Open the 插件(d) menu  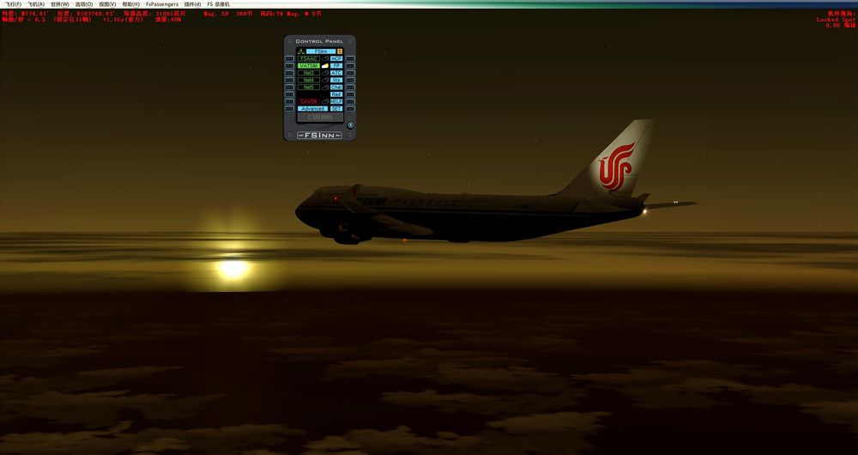tap(192, 3)
